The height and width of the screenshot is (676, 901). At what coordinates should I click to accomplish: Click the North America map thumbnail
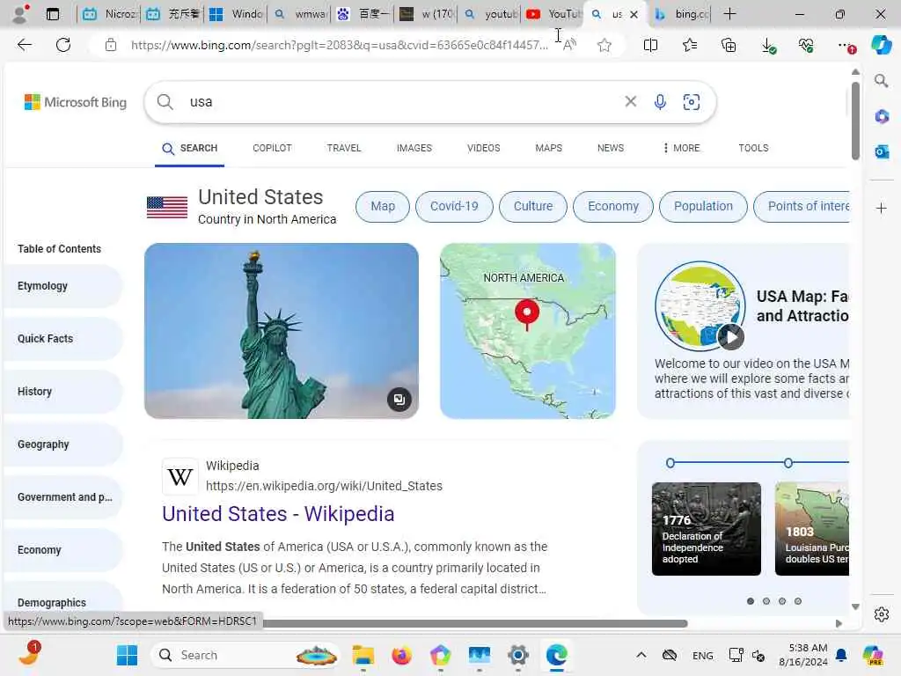pos(528,331)
